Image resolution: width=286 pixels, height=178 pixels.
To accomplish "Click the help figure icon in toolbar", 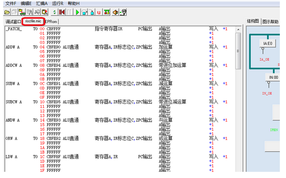I will click(x=123, y=12).
